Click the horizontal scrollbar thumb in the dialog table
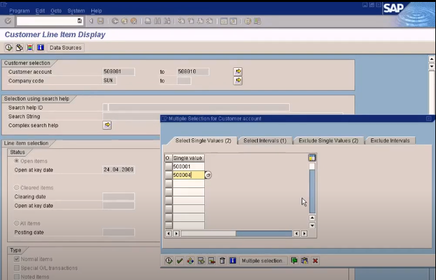 click(208, 234)
